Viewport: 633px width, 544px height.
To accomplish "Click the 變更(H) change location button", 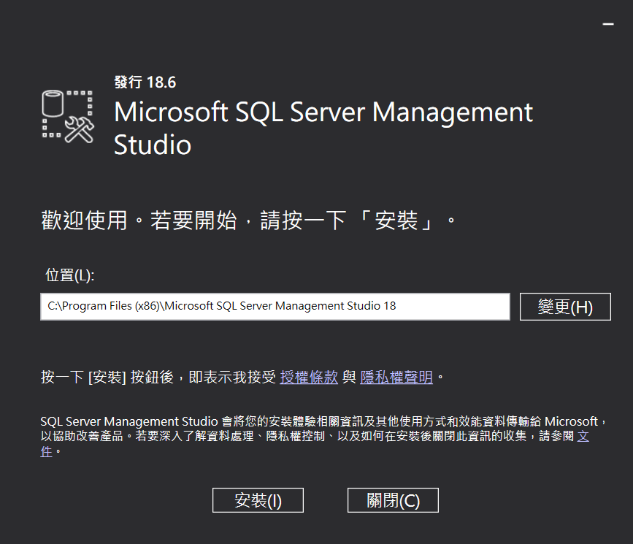I will coord(565,307).
